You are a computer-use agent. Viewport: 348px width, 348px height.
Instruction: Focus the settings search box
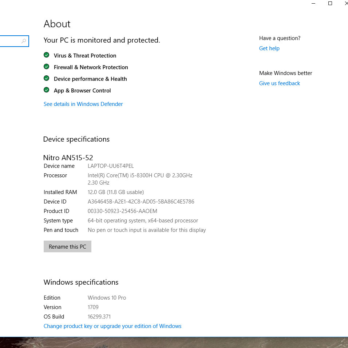point(14,41)
